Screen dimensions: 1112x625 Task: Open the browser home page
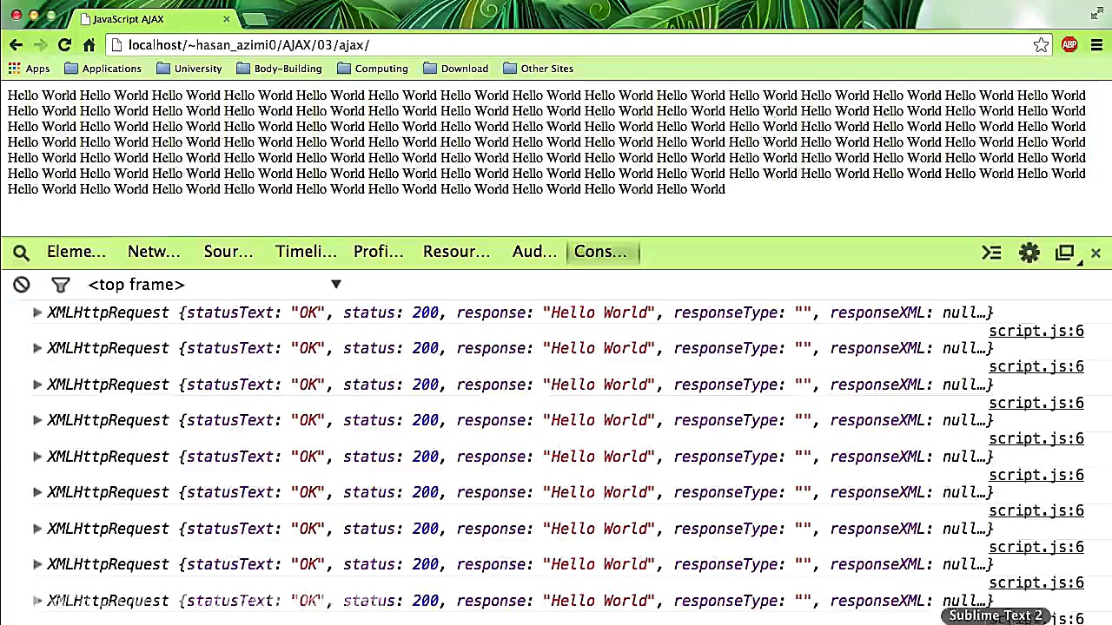click(x=89, y=45)
